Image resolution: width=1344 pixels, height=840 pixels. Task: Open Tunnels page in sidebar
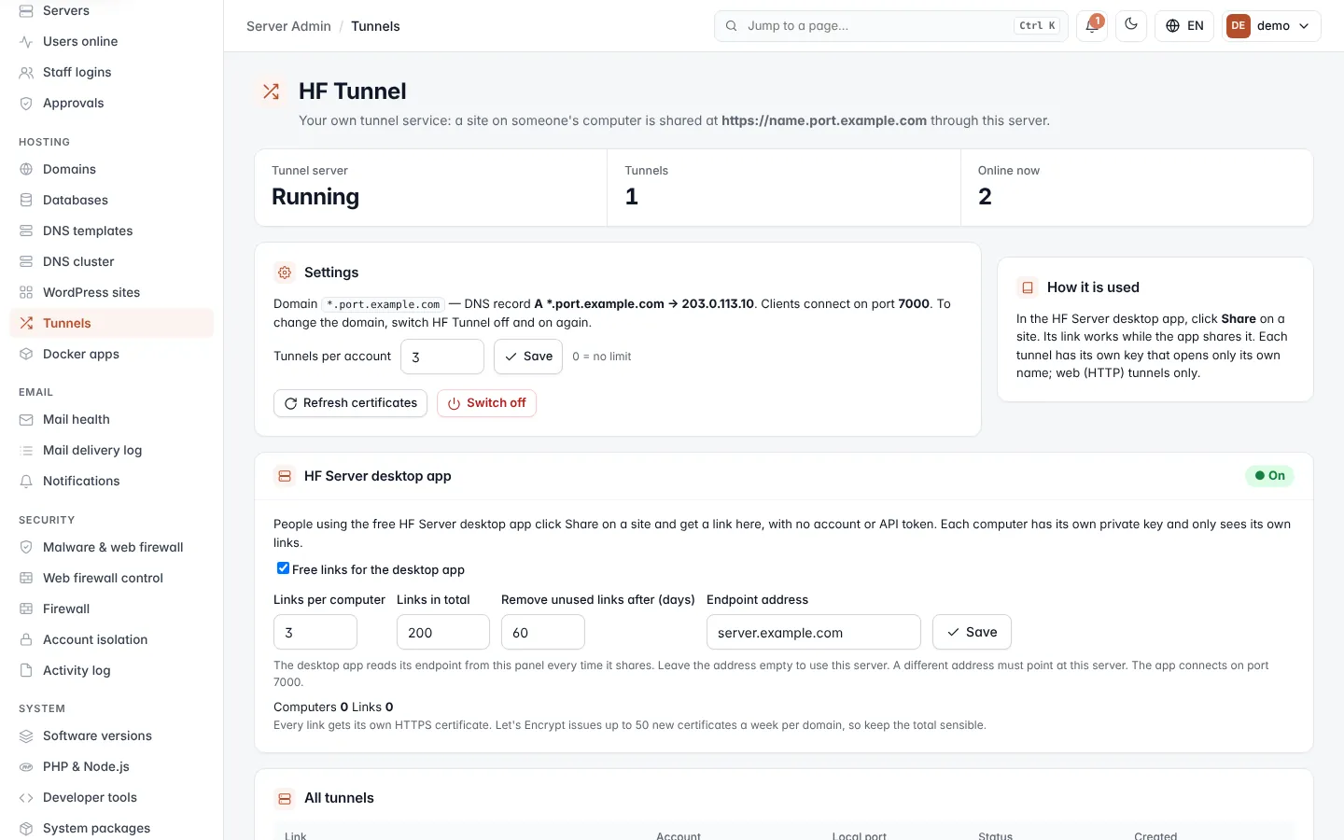(x=112, y=324)
